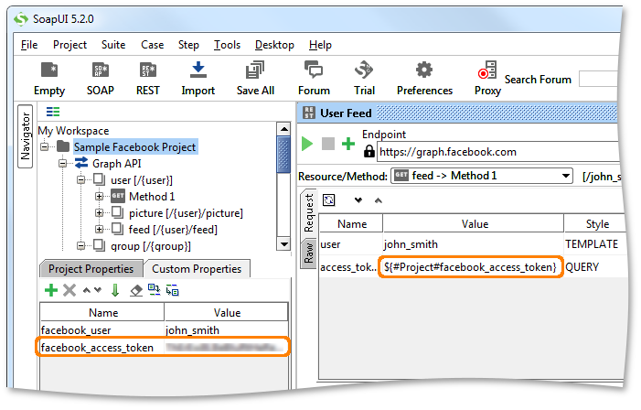Collapse the group [/{group}] node
The height and width of the screenshot is (410, 641).
tap(81, 246)
